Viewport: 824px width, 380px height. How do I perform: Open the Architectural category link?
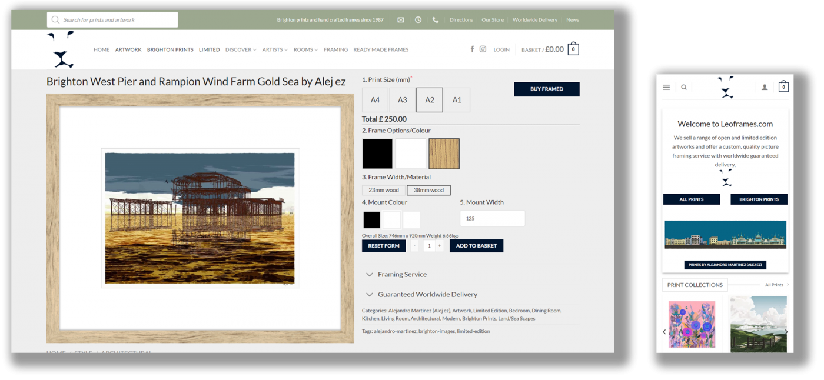tap(425, 318)
